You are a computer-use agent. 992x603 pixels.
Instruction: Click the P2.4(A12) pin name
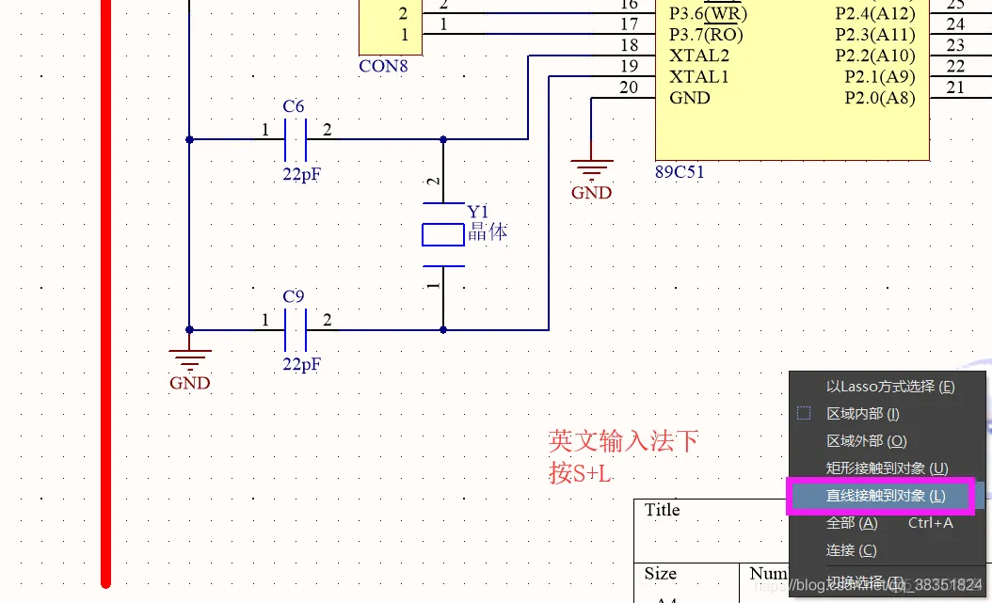(875, 14)
